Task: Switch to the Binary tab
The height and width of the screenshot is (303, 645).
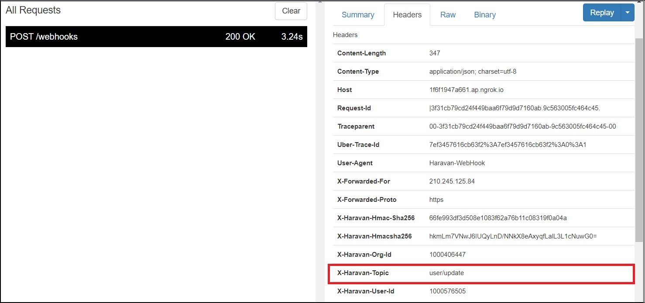Action: pos(484,14)
